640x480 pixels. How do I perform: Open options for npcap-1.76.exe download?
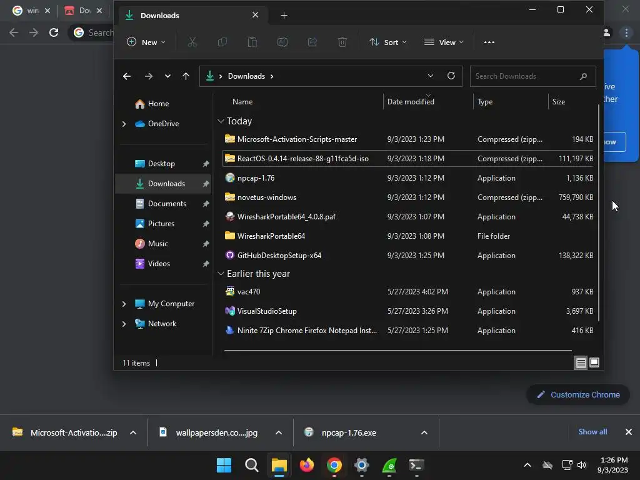pos(424,432)
